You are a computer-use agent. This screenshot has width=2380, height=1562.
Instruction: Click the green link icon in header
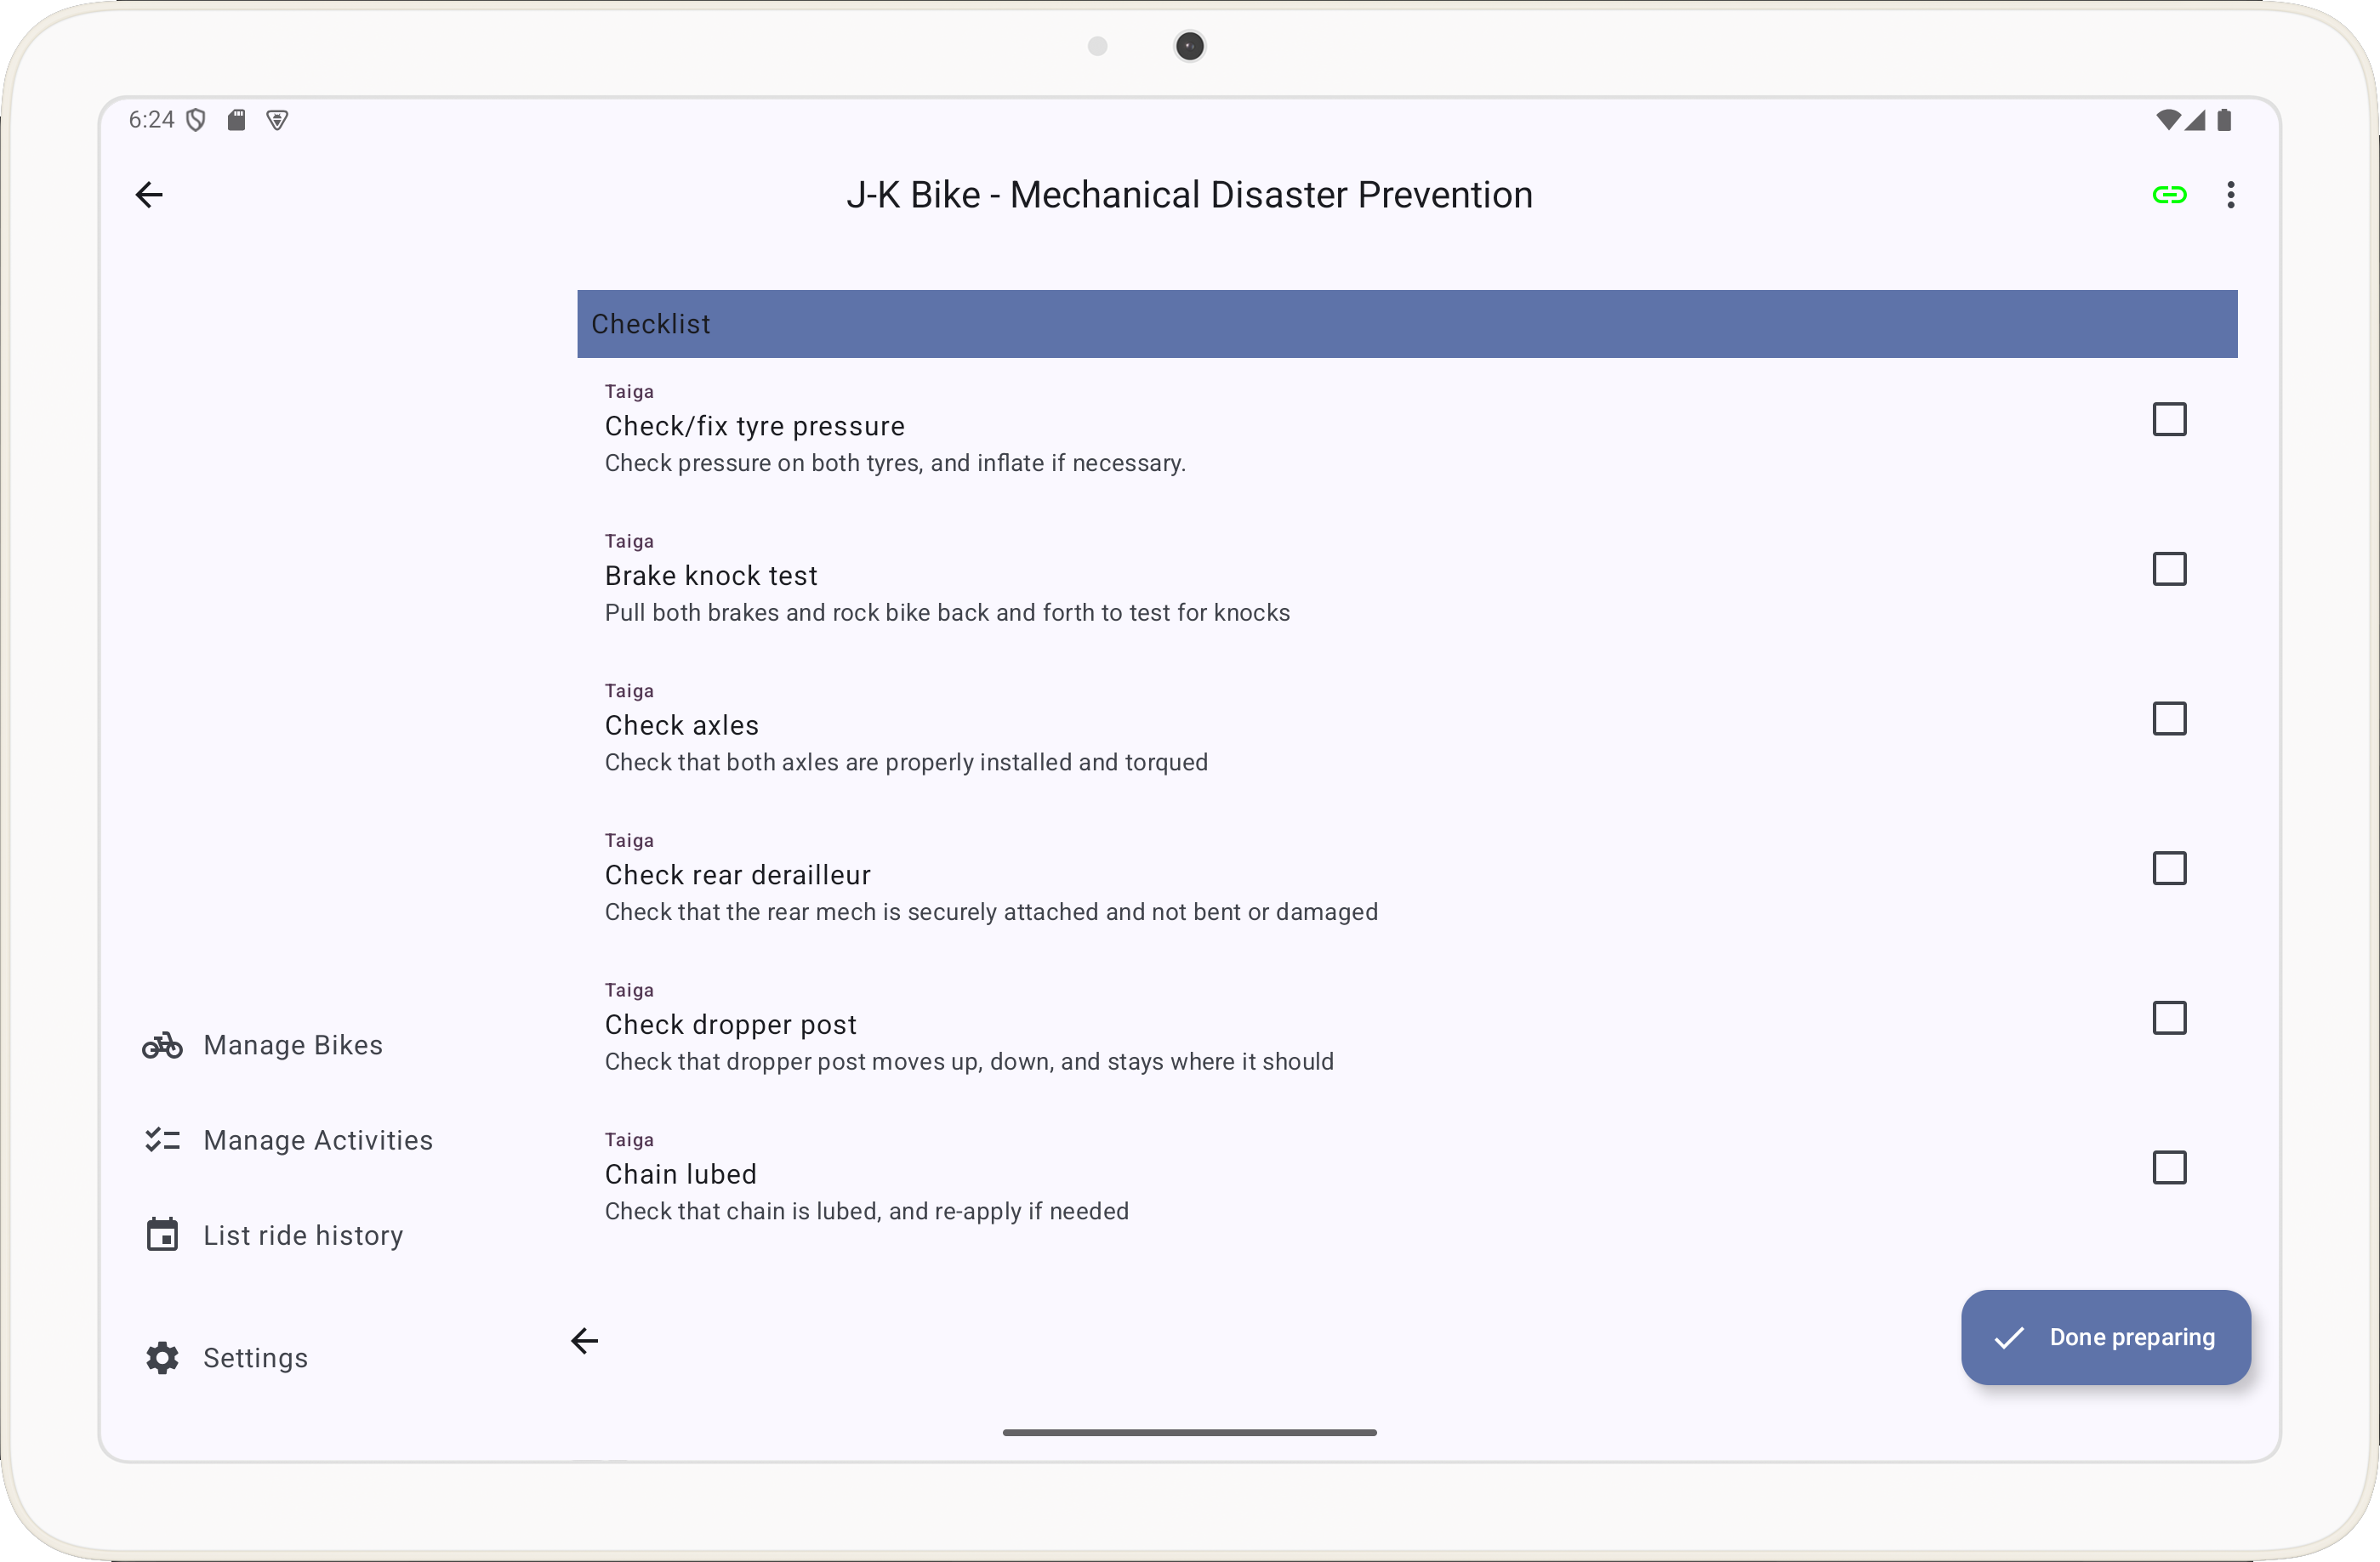(2168, 195)
